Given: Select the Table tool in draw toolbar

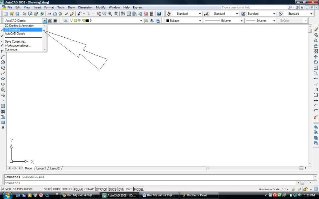Looking at the screenshot, I should (3, 122).
